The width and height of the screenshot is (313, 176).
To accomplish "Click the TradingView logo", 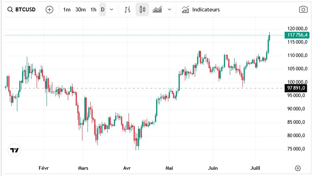I will 15,150.
